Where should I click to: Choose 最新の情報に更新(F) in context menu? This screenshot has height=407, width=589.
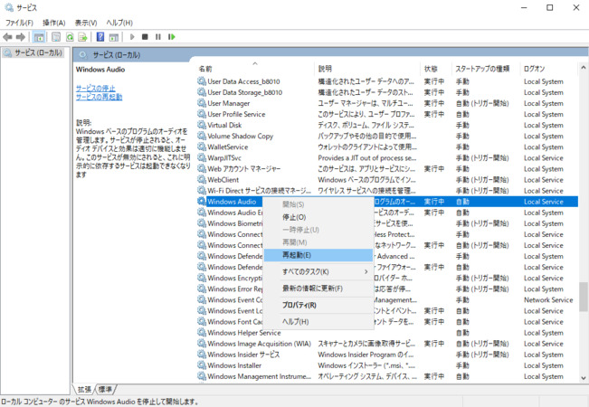coord(318,289)
